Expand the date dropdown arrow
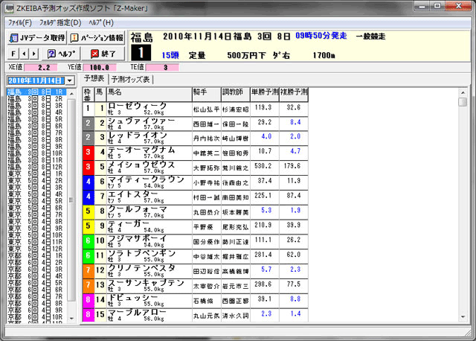The image size is (476, 341). pos(70,80)
